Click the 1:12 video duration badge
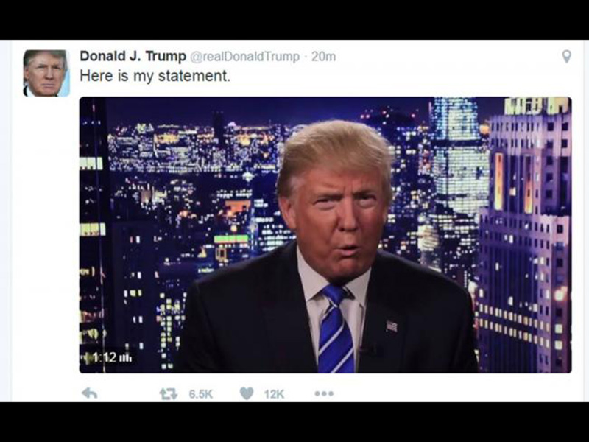 pyautogui.click(x=105, y=357)
